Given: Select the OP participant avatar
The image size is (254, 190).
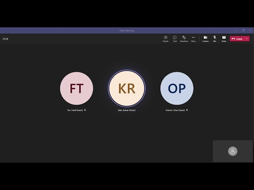Looking at the screenshot, I should tap(177, 88).
